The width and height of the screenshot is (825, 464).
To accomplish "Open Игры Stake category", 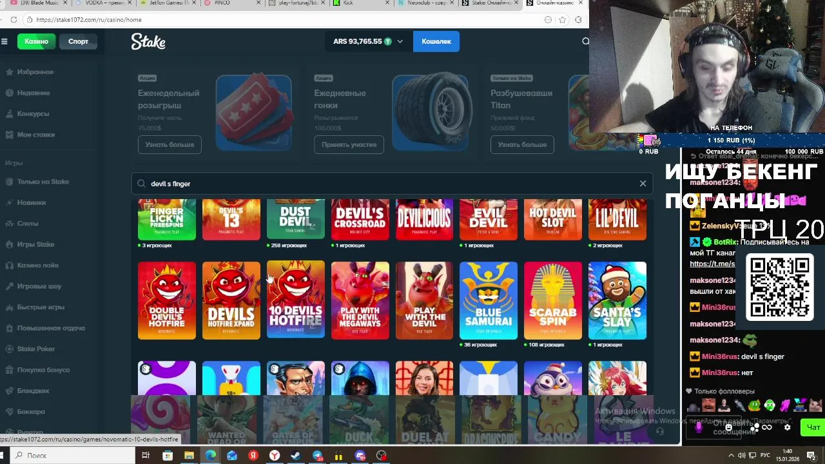I will point(30,244).
